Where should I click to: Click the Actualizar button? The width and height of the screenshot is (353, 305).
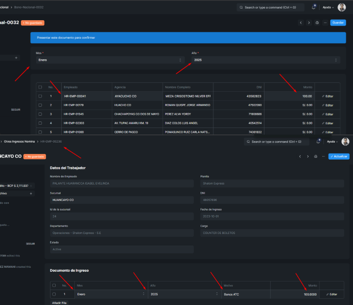point(339,156)
